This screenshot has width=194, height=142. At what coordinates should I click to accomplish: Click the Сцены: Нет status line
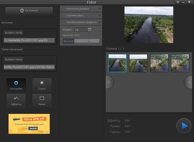pos(120,132)
